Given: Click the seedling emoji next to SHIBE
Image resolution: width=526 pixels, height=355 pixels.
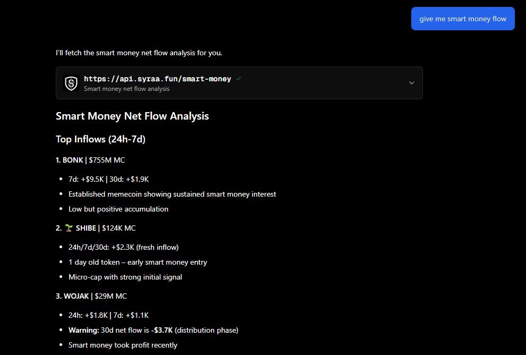Looking at the screenshot, I should [x=69, y=228].
